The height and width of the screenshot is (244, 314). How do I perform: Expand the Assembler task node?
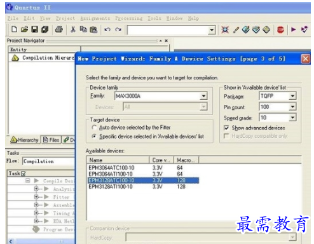[36, 205]
